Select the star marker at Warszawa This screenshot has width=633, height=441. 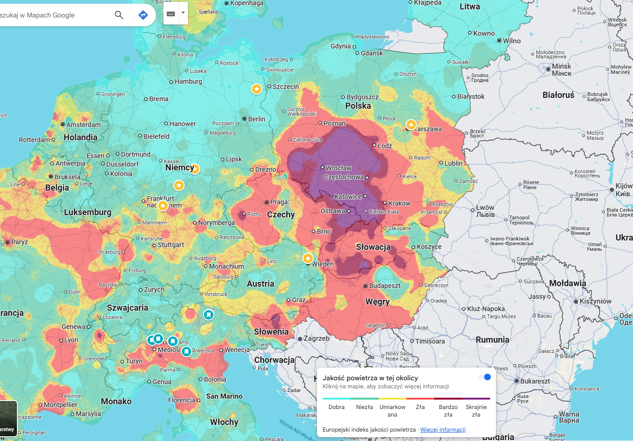point(411,125)
